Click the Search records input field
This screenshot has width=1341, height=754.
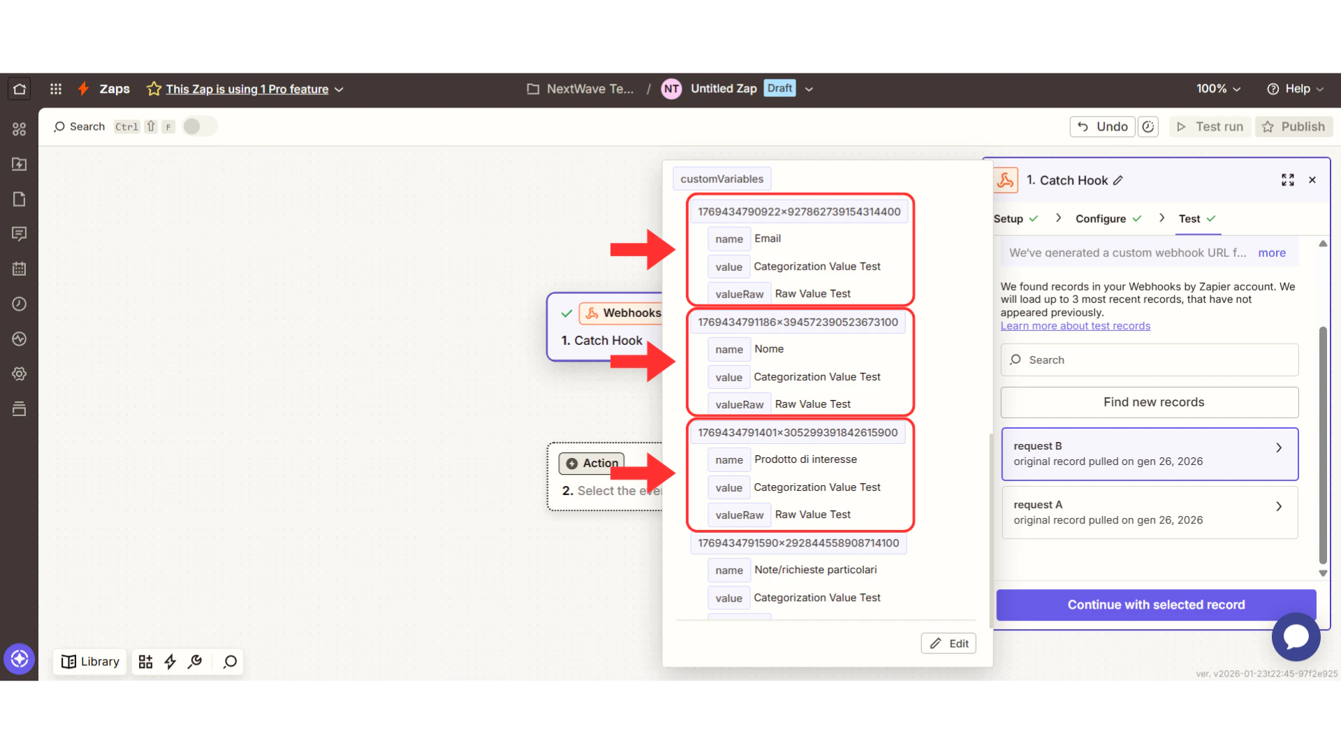1149,360
